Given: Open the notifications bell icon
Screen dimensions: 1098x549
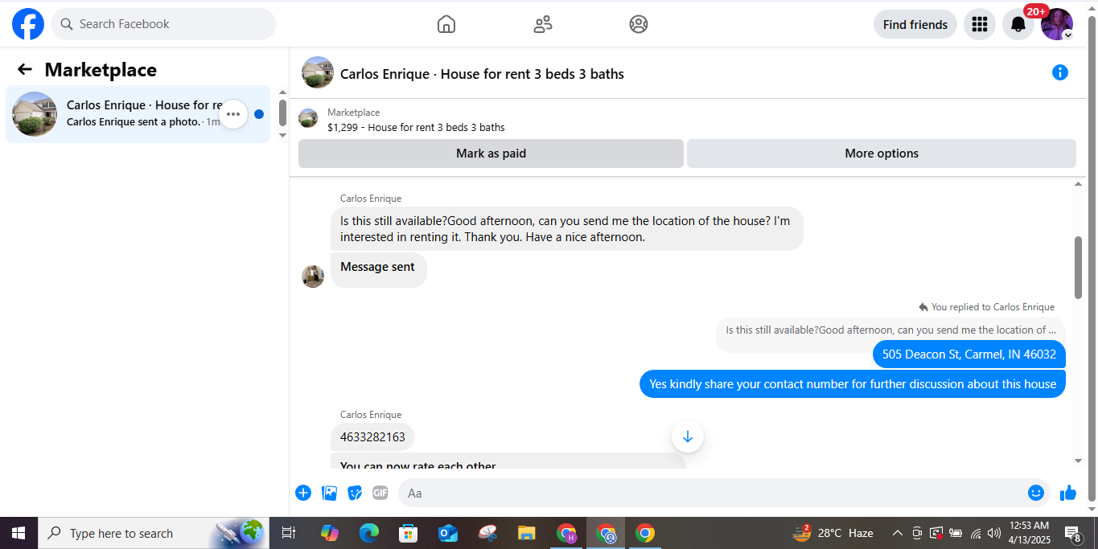Looking at the screenshot, I should pyautogui.click(x=1018, y=24).
